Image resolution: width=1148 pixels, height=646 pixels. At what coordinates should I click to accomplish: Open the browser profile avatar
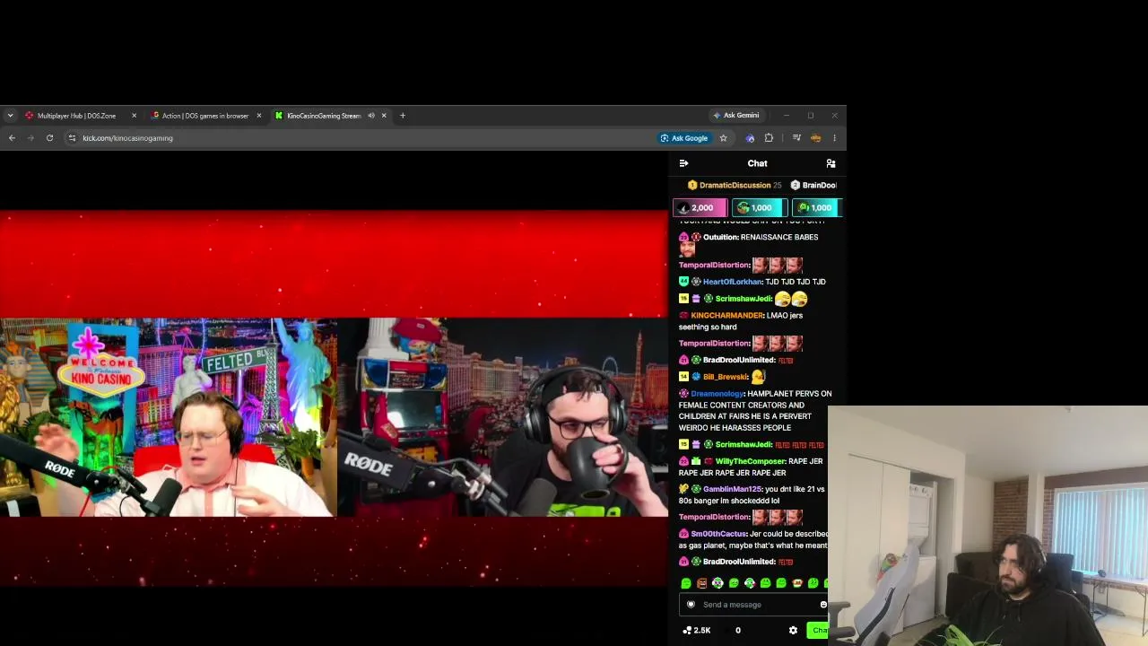coord(815,138)
